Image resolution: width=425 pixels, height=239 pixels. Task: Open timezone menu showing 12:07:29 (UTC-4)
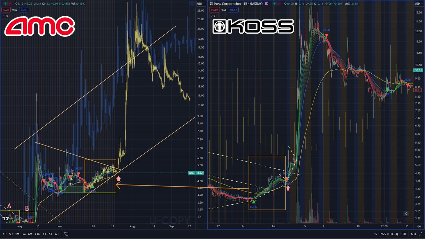pyautogui.click(x=386, y=234)
